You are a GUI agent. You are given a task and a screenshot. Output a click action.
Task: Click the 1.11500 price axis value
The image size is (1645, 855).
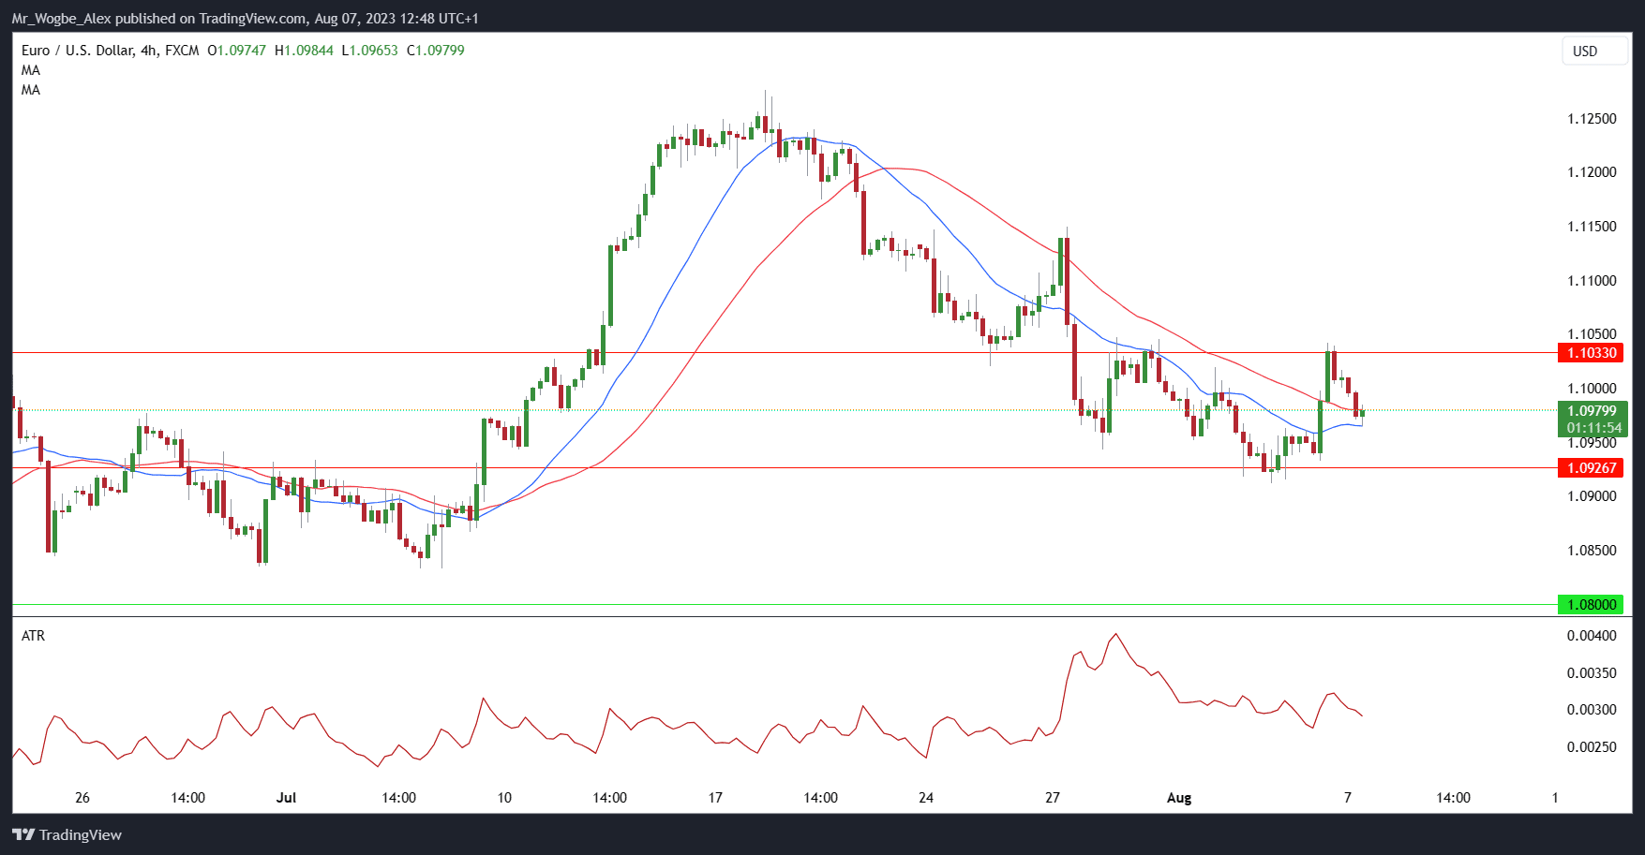[1592, 227]
